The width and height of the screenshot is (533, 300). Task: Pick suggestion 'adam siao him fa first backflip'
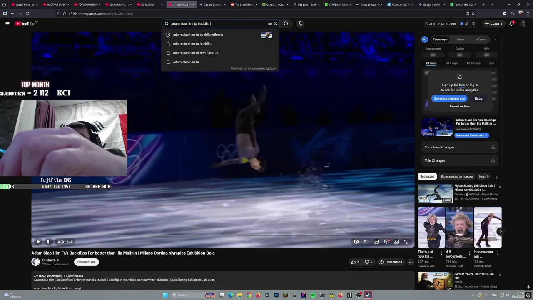pyautogui.click(x=219, y=53)
